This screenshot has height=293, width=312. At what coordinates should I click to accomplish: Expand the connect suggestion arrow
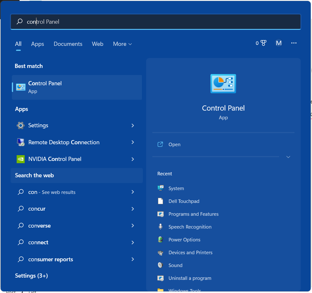pos(133,242)
